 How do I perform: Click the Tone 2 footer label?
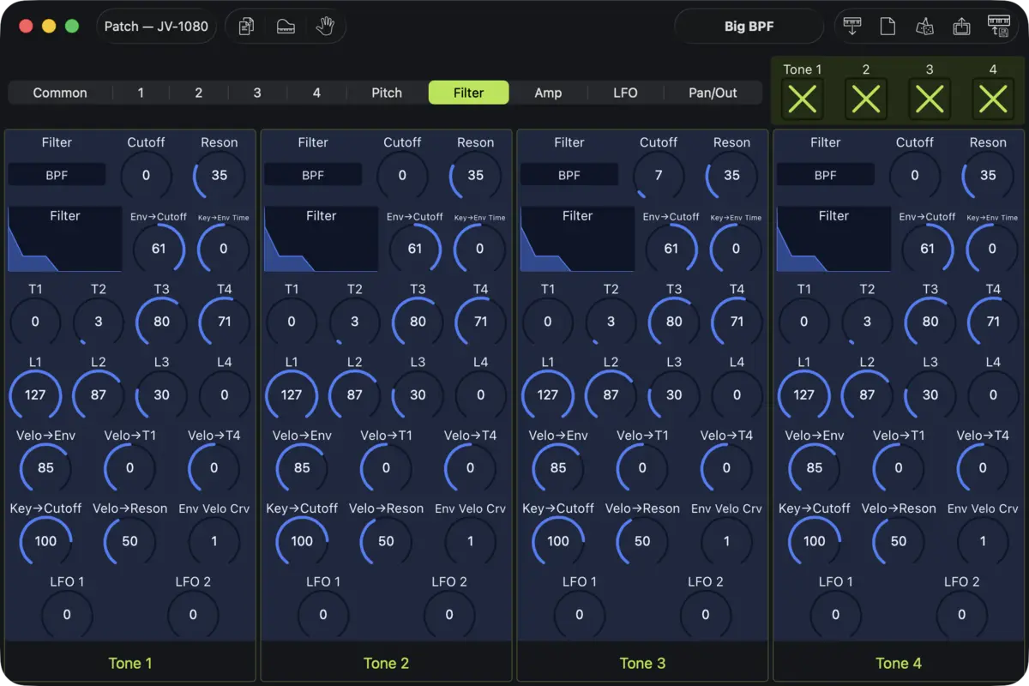pyautogui.click(x=386, y=663)
